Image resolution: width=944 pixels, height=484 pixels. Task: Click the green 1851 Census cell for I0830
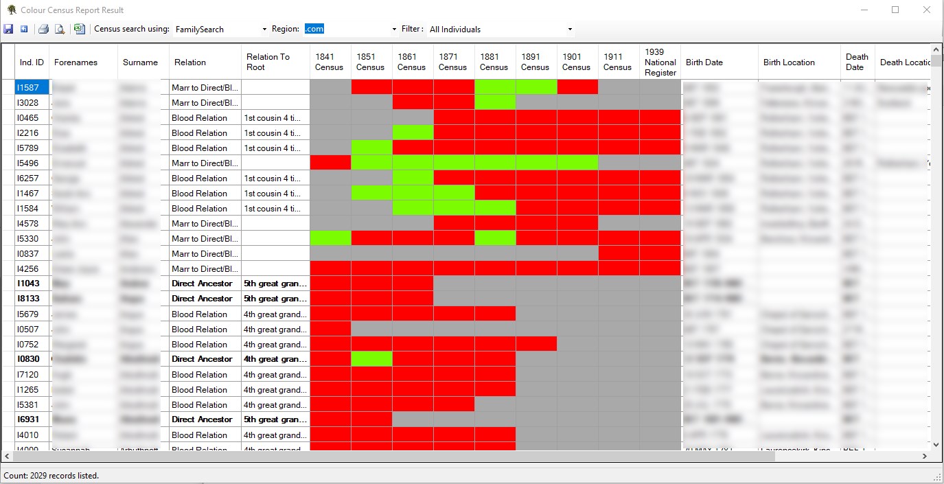(371, 359)
